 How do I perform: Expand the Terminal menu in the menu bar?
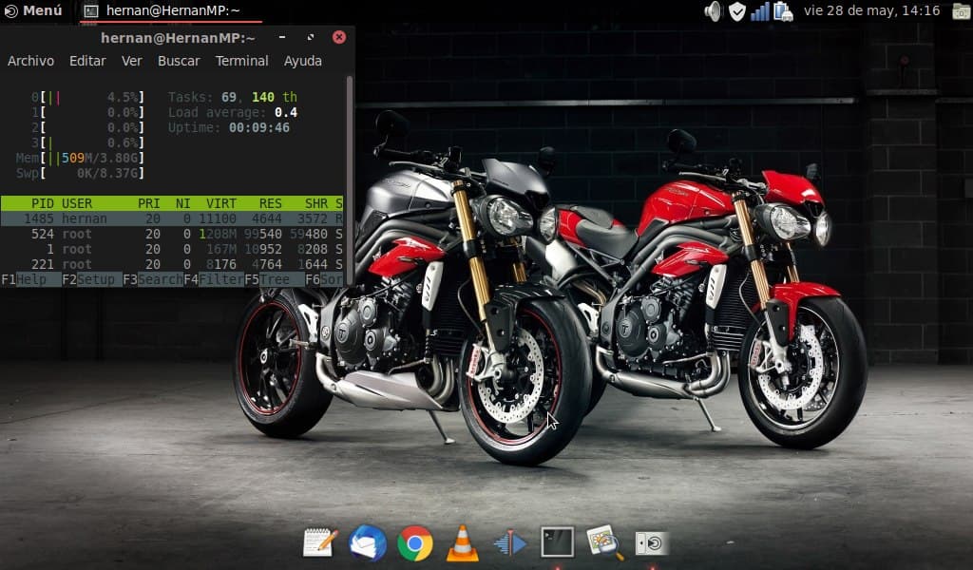tap(241, 61)
